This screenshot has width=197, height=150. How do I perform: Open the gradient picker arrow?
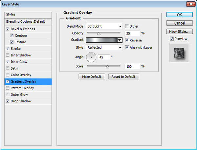[120, 40]
